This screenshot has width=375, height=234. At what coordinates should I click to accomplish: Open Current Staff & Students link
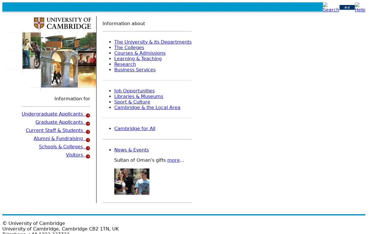pos(54,130)
